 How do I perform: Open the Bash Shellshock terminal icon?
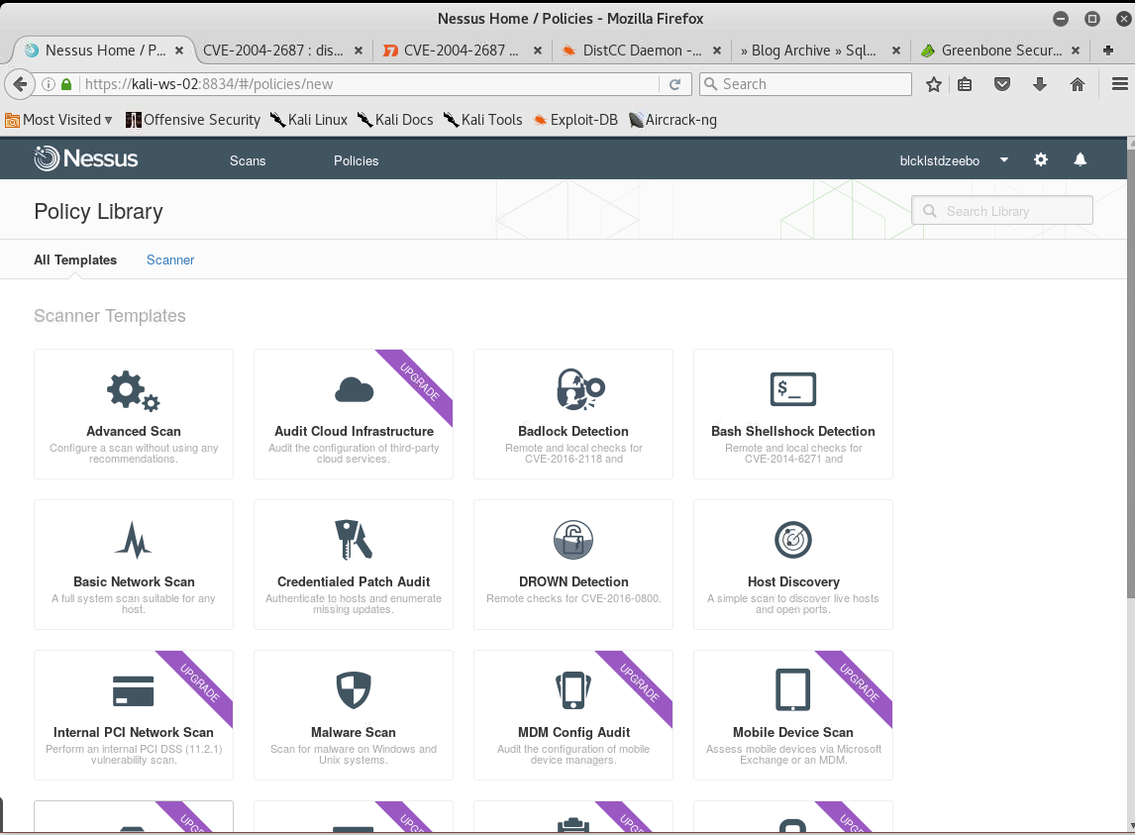(792, 389)
